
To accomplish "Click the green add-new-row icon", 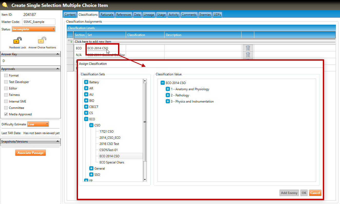I will (x=70, y=41).
